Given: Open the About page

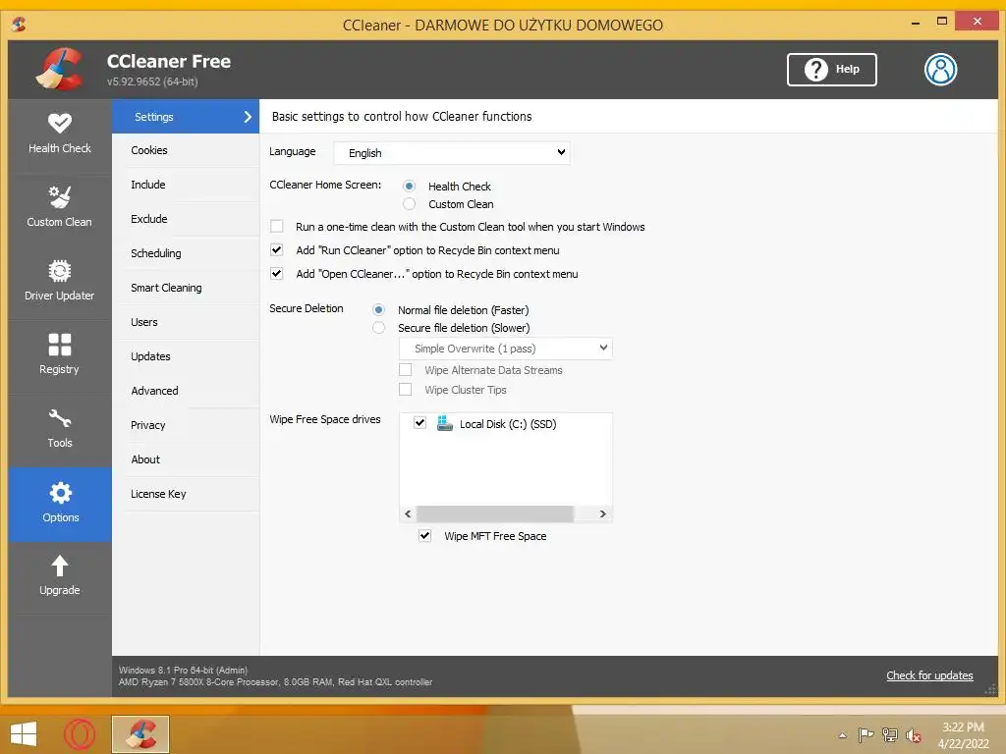Looking at the screenshot, I should (x=186, y=459).
